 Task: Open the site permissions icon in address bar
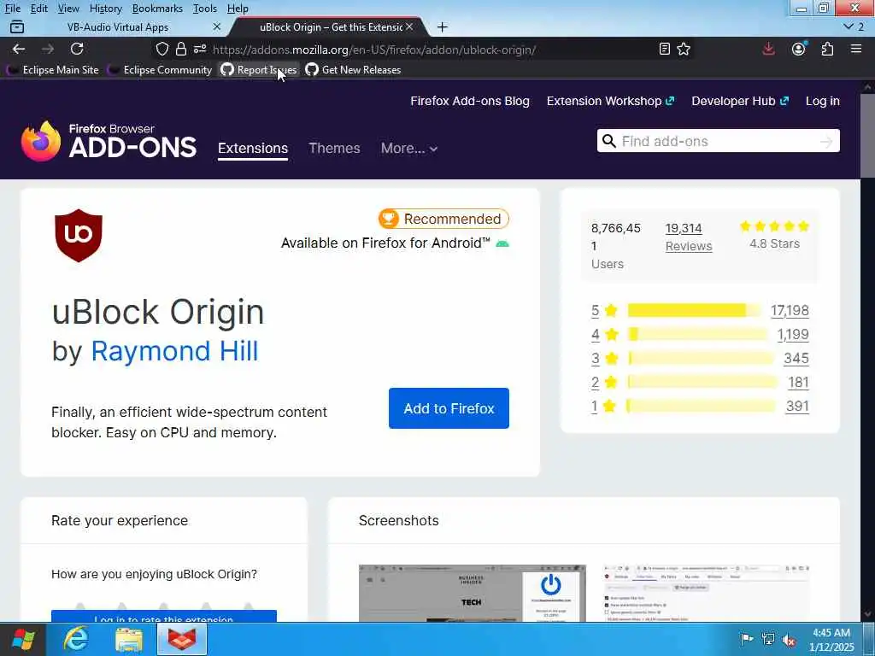coord(200,49)
